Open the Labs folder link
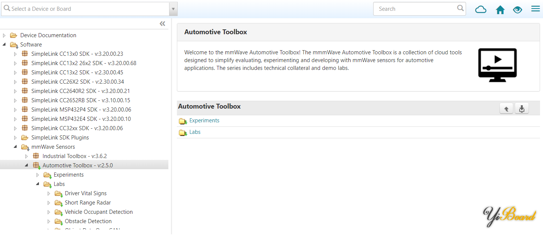 pyautogui.click(x=195, y=132)
